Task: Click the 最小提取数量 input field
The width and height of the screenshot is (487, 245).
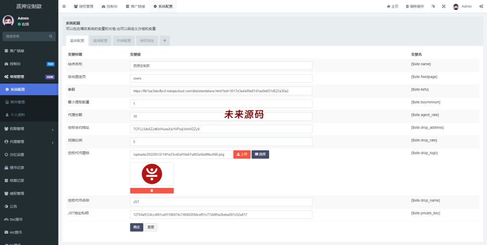Action: (221, 104)
